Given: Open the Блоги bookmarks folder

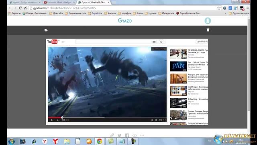Looking at the screenshot, I should click(138, 13).
